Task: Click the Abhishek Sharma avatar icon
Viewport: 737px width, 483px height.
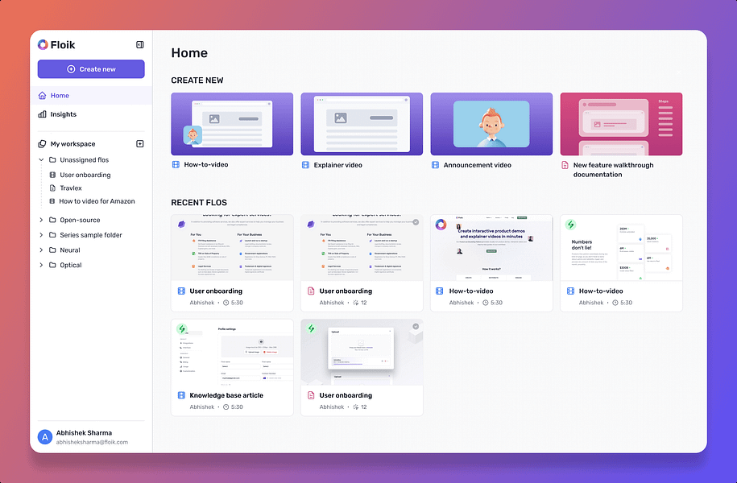Action: (x=44, y=437)
